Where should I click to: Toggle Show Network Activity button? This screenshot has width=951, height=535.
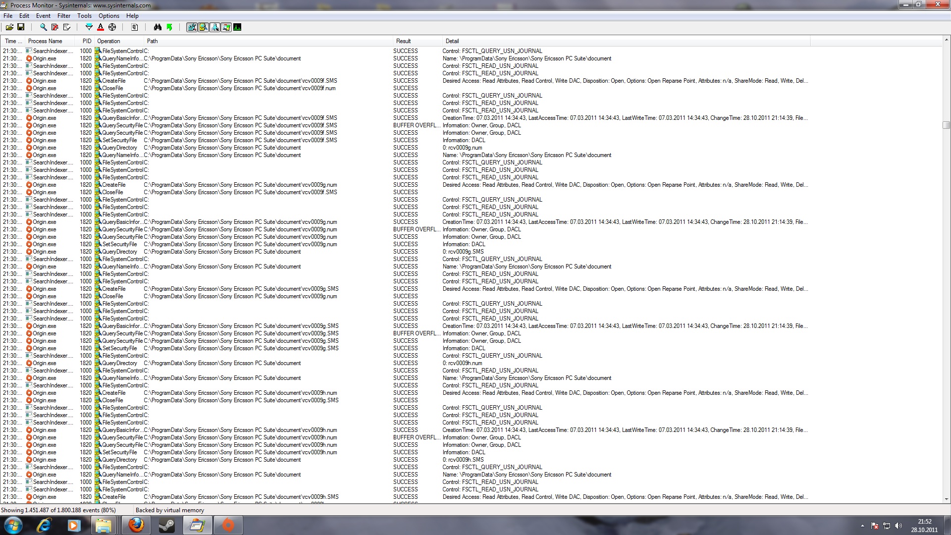pyautogui.click(x=214, y=27)
